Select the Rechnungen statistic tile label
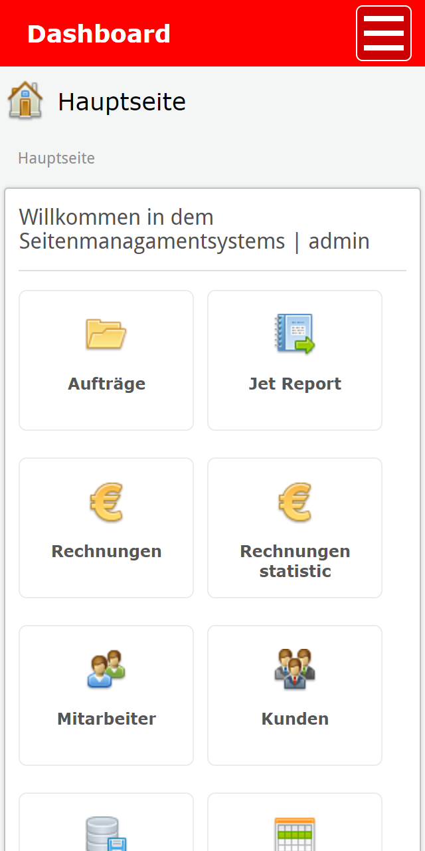 [x=295, y=561]
